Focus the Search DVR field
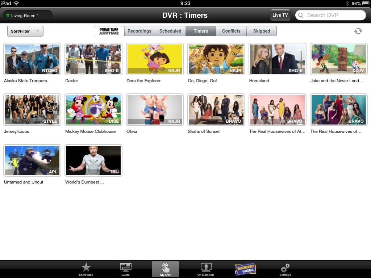The width and height of the screenshot is (371, 278). click(x=330, y=15)
